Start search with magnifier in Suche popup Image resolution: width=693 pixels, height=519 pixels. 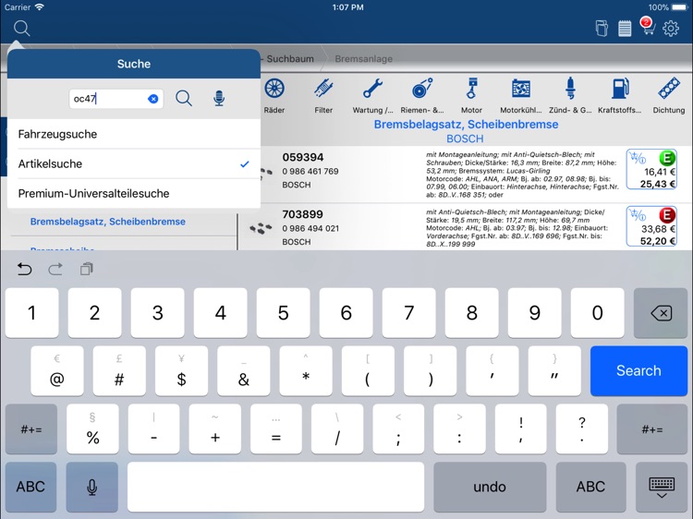point(184,99)
